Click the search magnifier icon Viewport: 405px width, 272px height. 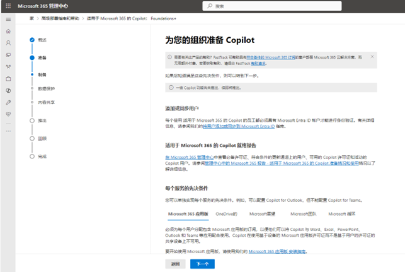pyautogui.click(x=210, y=6)
